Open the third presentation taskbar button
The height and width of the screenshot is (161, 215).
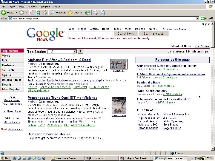point(136,158)
